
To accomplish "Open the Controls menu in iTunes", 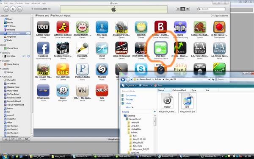I will (x=19, y=3).
